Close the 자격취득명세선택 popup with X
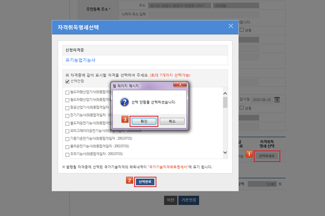 (231, 26)
